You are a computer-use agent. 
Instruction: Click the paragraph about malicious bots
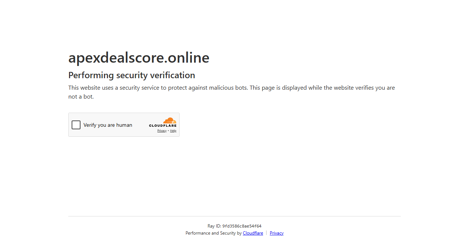click(x=232, y=92)
